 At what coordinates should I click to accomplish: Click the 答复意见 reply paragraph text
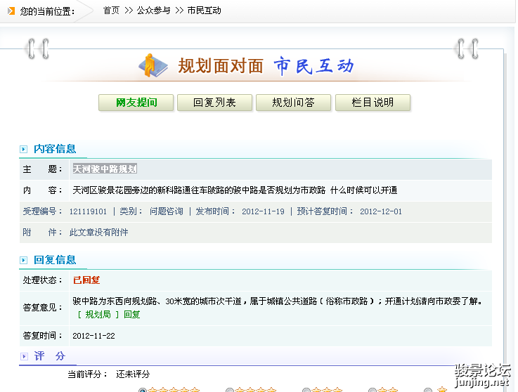[x=278, y=301]
